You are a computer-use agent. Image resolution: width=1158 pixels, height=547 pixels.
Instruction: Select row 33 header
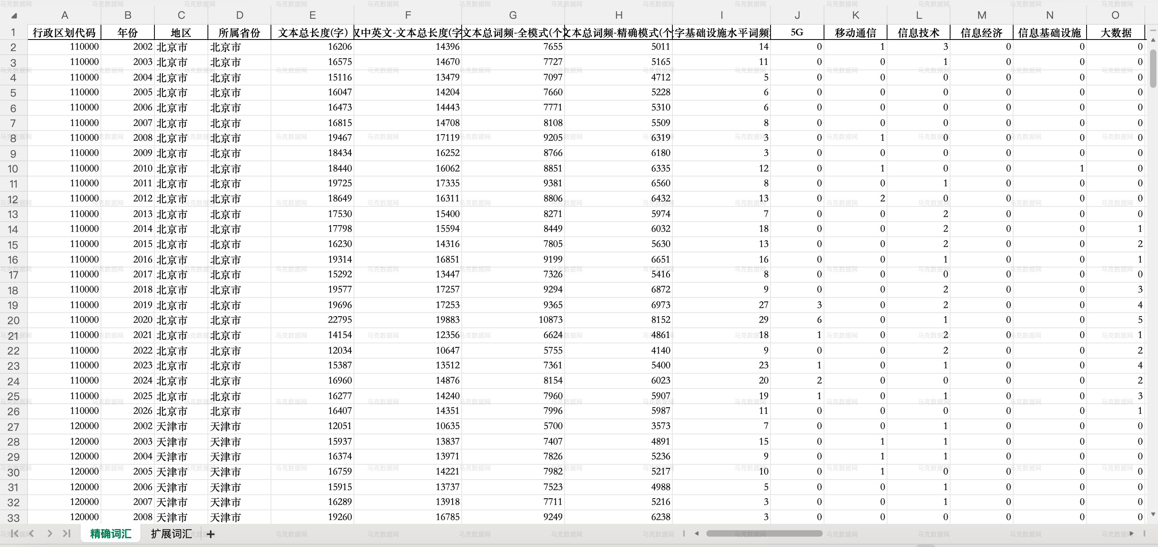point(14,517)
